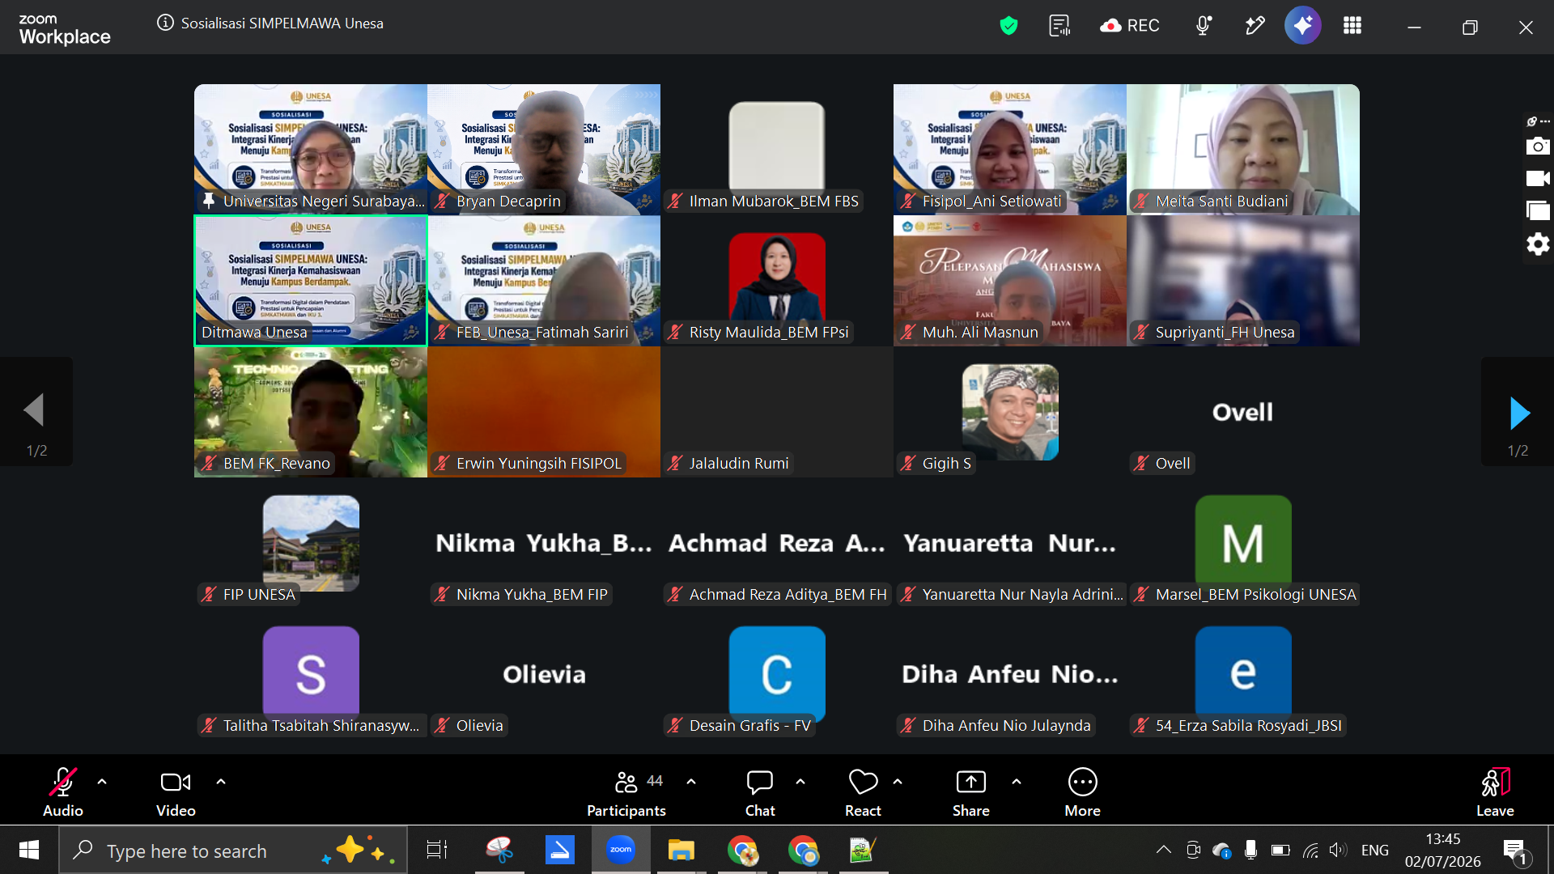Click the Desain Grafis - FV avatar
The height and width of the screenshot is (874, 1554).
point(777,674)
